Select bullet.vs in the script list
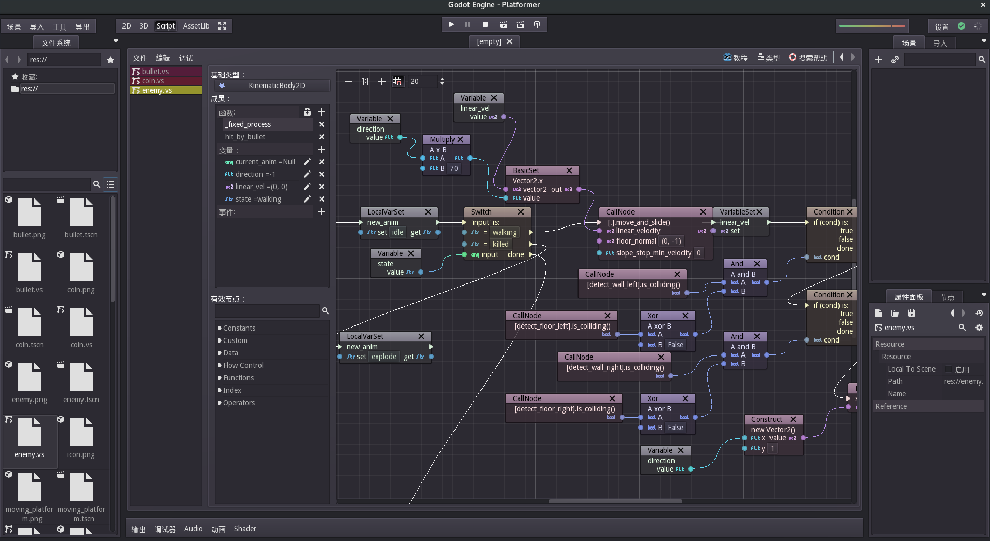990x541 pixels. (155, 72)
